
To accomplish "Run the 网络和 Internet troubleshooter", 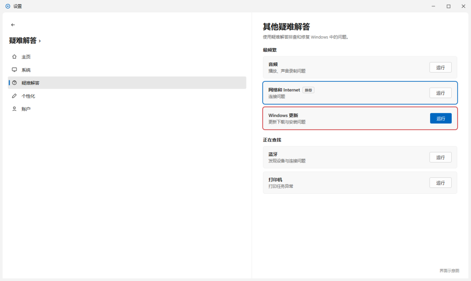I will pyautogui.click(x=440, y=93).
